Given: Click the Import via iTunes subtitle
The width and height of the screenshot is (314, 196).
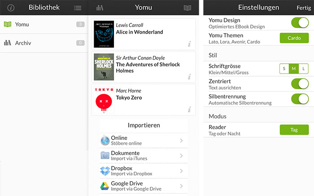Looking at the screenshot, I should pos(129,159).
